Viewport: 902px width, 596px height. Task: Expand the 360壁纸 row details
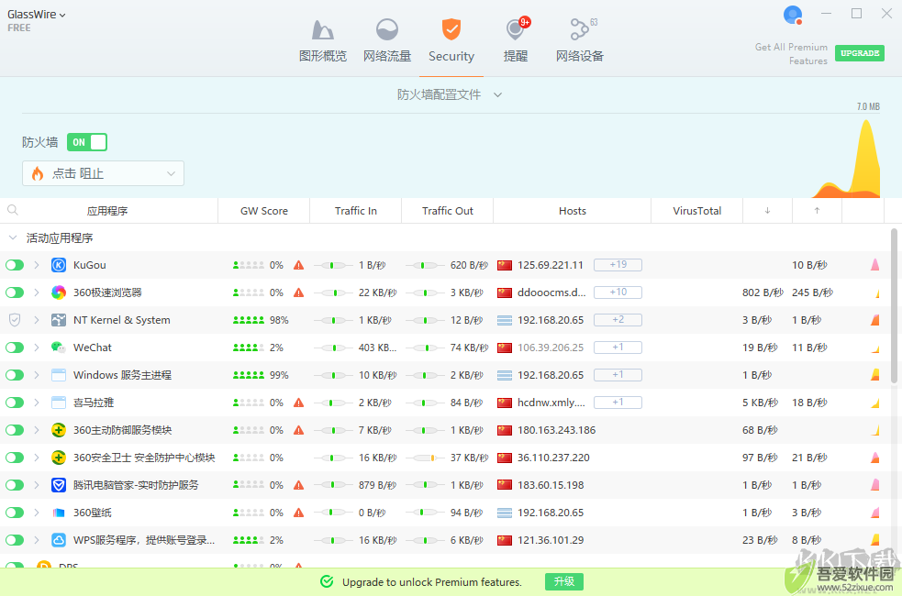(36, 513)
